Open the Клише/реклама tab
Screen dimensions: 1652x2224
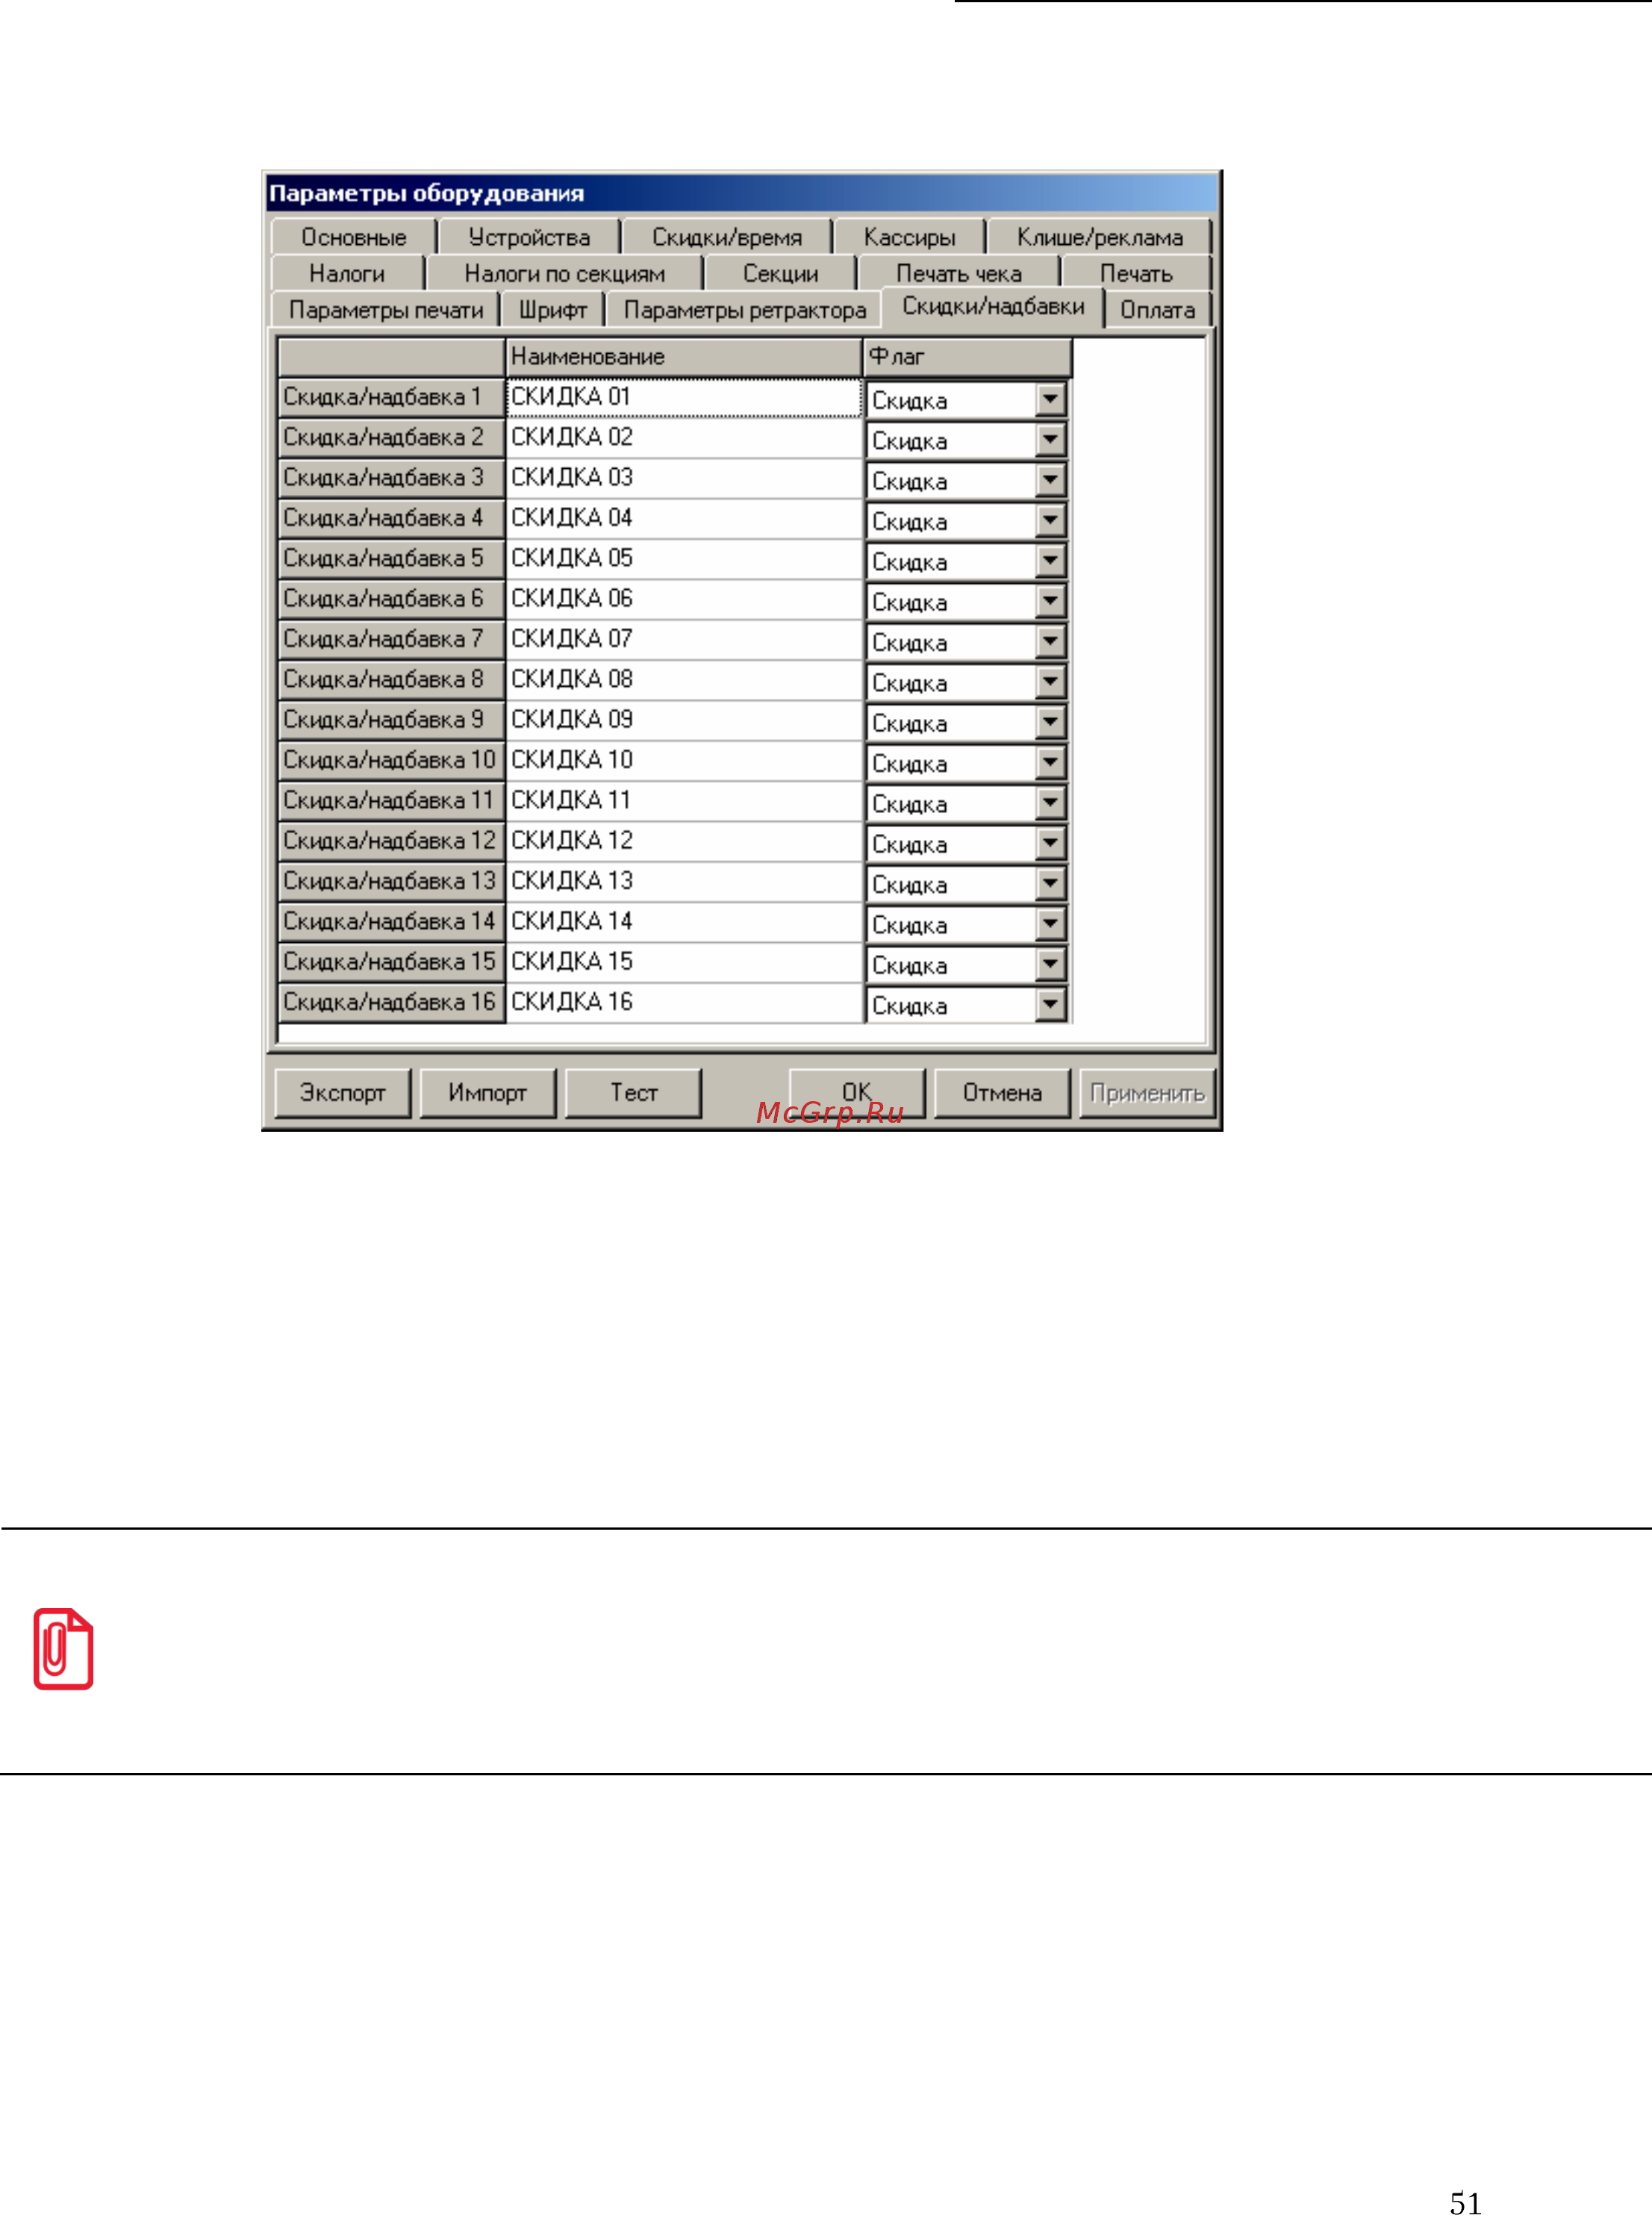click(x=1099, y=237)
